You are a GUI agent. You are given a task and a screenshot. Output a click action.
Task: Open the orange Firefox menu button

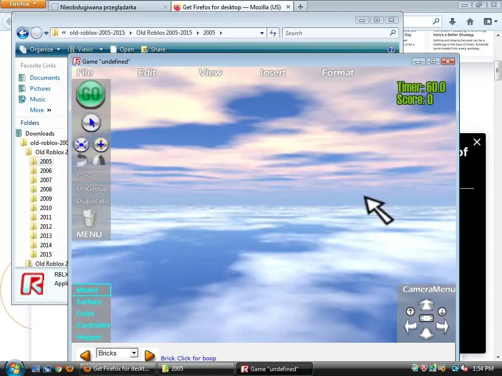[x=23, y=4]
